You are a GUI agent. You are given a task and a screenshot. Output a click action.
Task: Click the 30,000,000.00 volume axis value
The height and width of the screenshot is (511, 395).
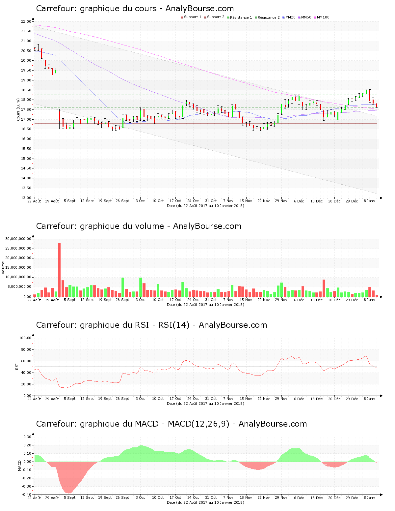[x=18, y=239]
